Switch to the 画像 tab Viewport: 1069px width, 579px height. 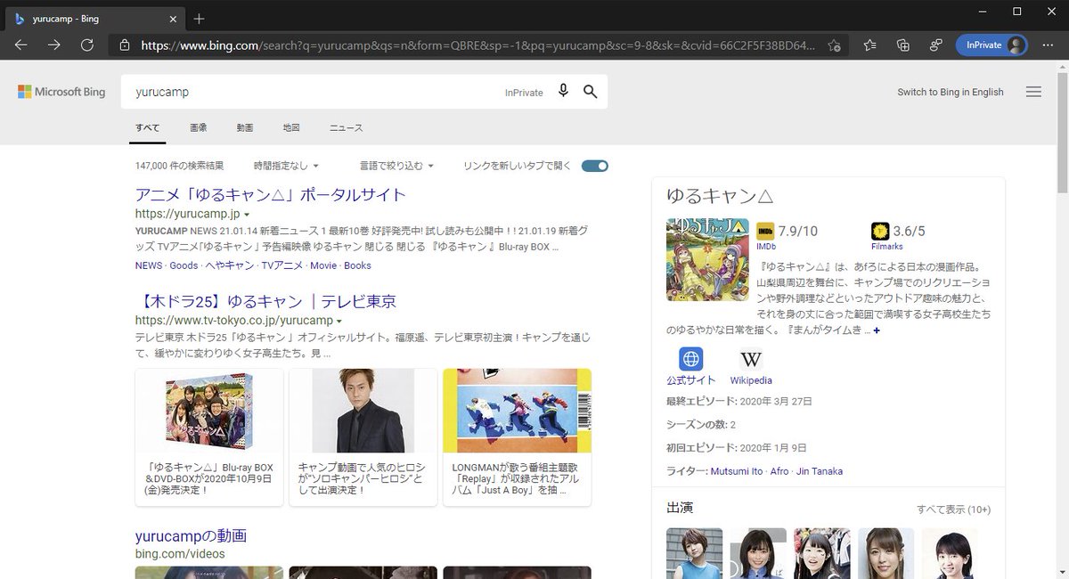[x=198, y=127]
